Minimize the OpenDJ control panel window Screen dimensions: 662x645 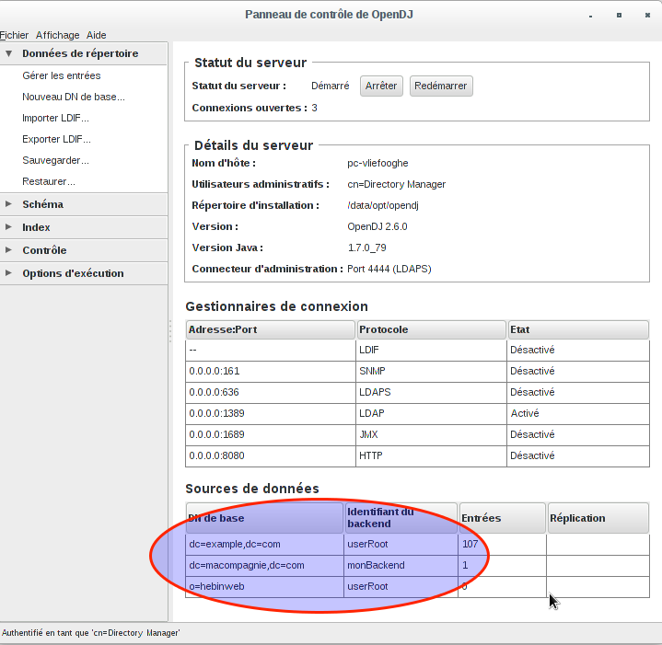(591, 16)
